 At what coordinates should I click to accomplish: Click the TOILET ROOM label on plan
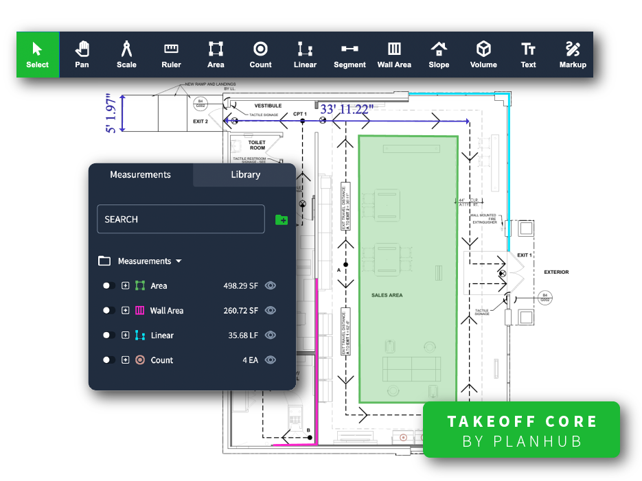click(x=257, y=145)
